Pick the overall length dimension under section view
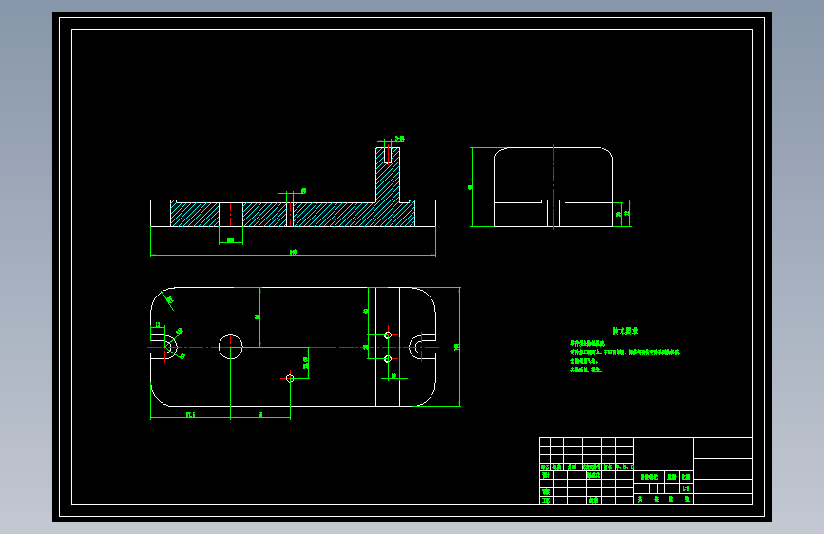 pyautogui.click(x=293, y=254)
